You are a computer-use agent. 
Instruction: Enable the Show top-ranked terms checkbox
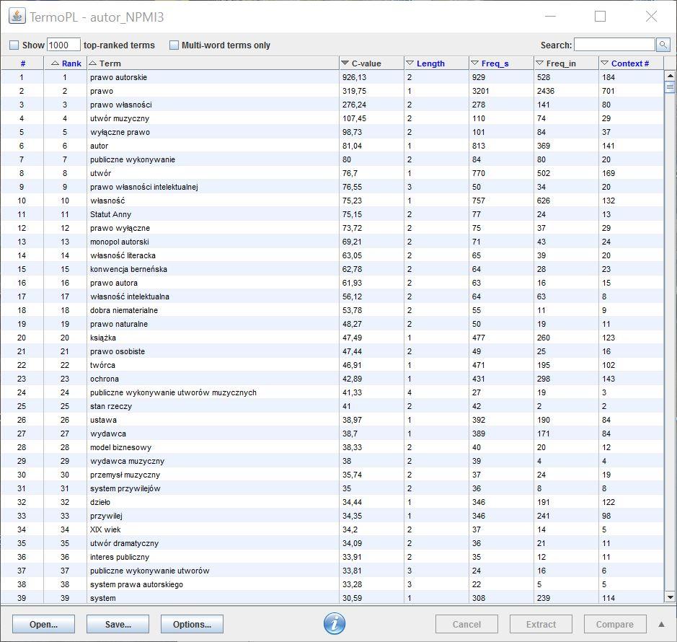14,45
